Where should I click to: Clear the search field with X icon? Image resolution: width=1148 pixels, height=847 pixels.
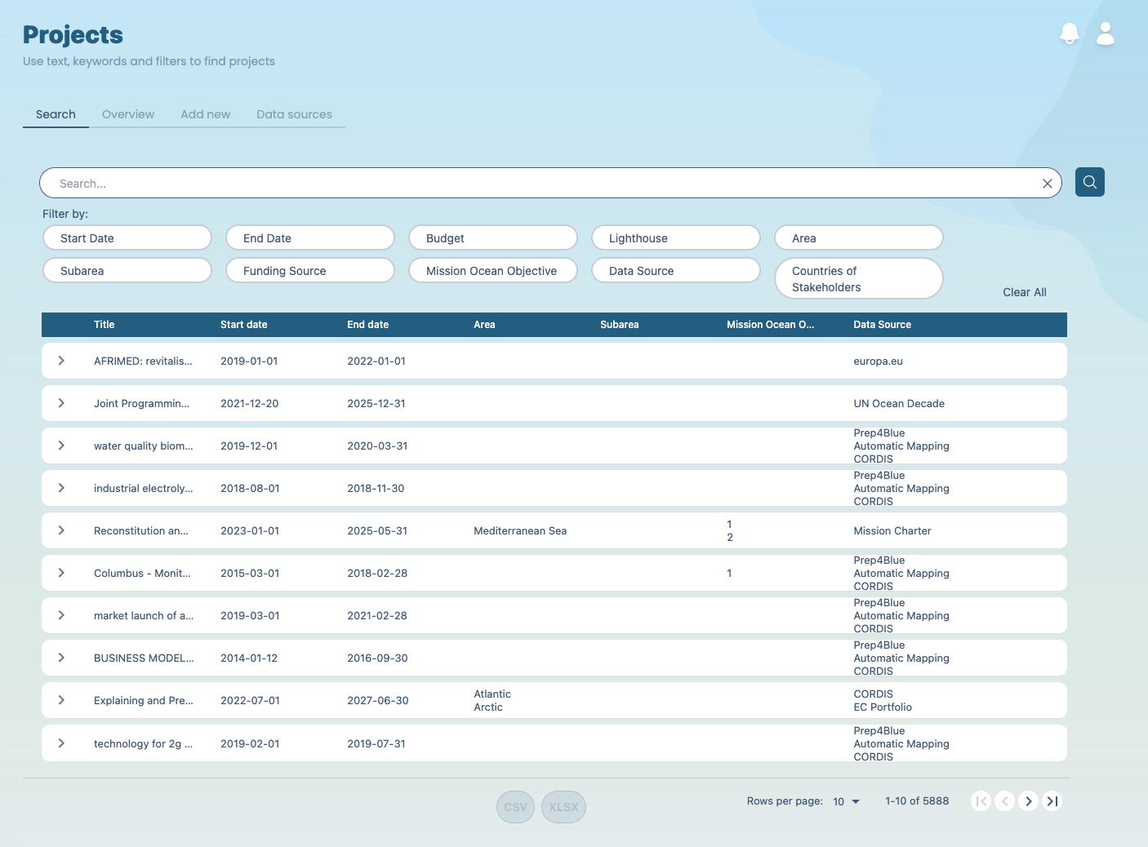click(1047, 184)
